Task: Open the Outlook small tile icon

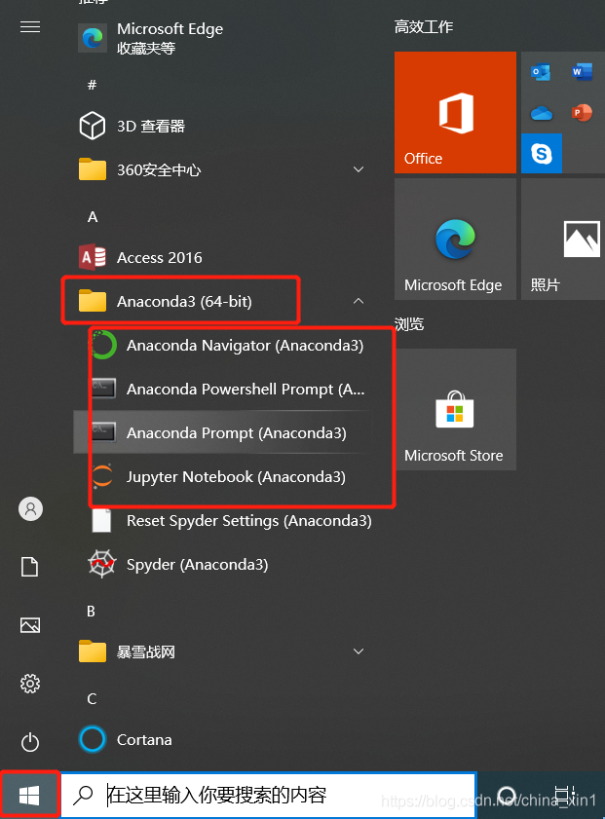Action: (x=541, y=72)
